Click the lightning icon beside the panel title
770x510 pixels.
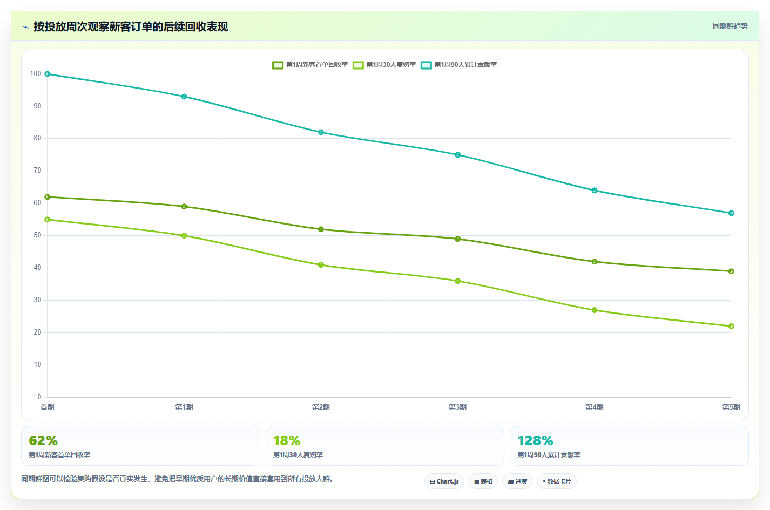coord(25,27)
